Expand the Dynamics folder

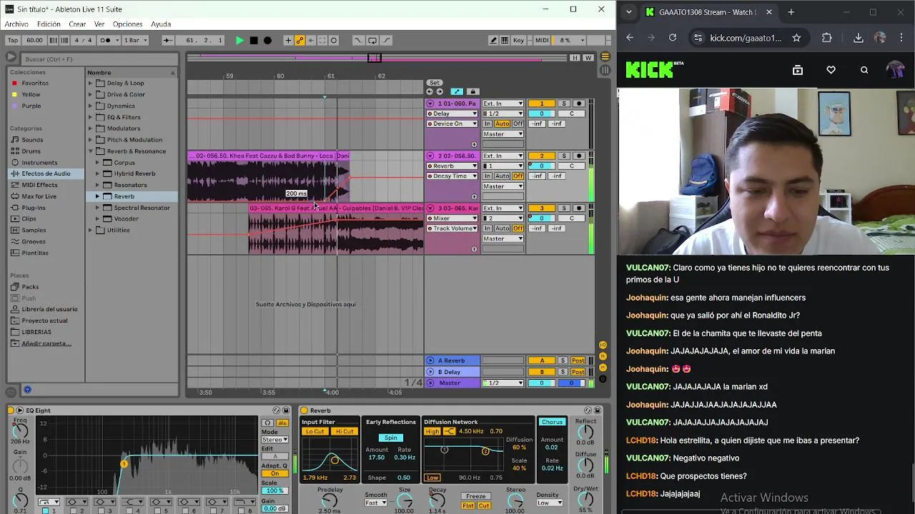(91, 106)
